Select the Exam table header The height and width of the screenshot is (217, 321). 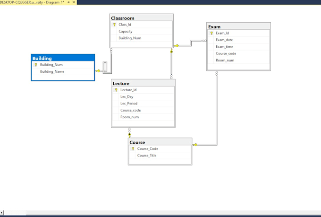pyautogui.click(x=238, y=27)
